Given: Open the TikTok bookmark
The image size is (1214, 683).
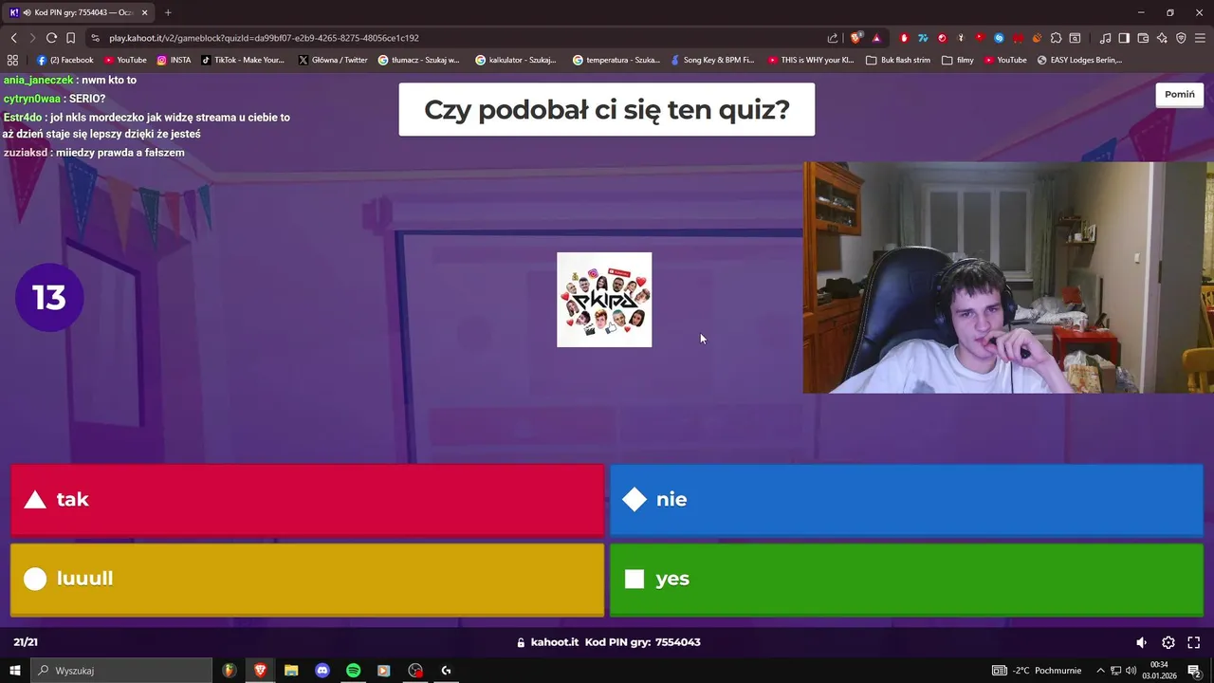Looking at the screenshot, I should (243, 60).
